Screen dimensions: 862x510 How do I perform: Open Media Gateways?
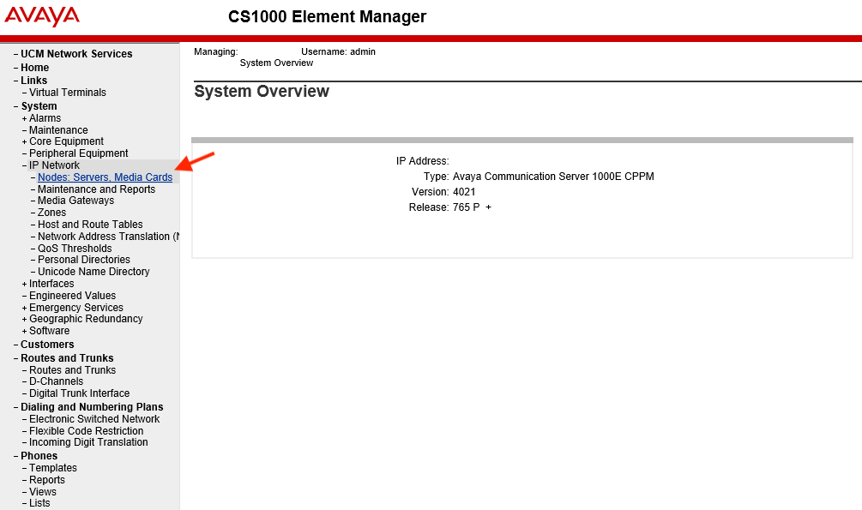click(x=75, y=201)
